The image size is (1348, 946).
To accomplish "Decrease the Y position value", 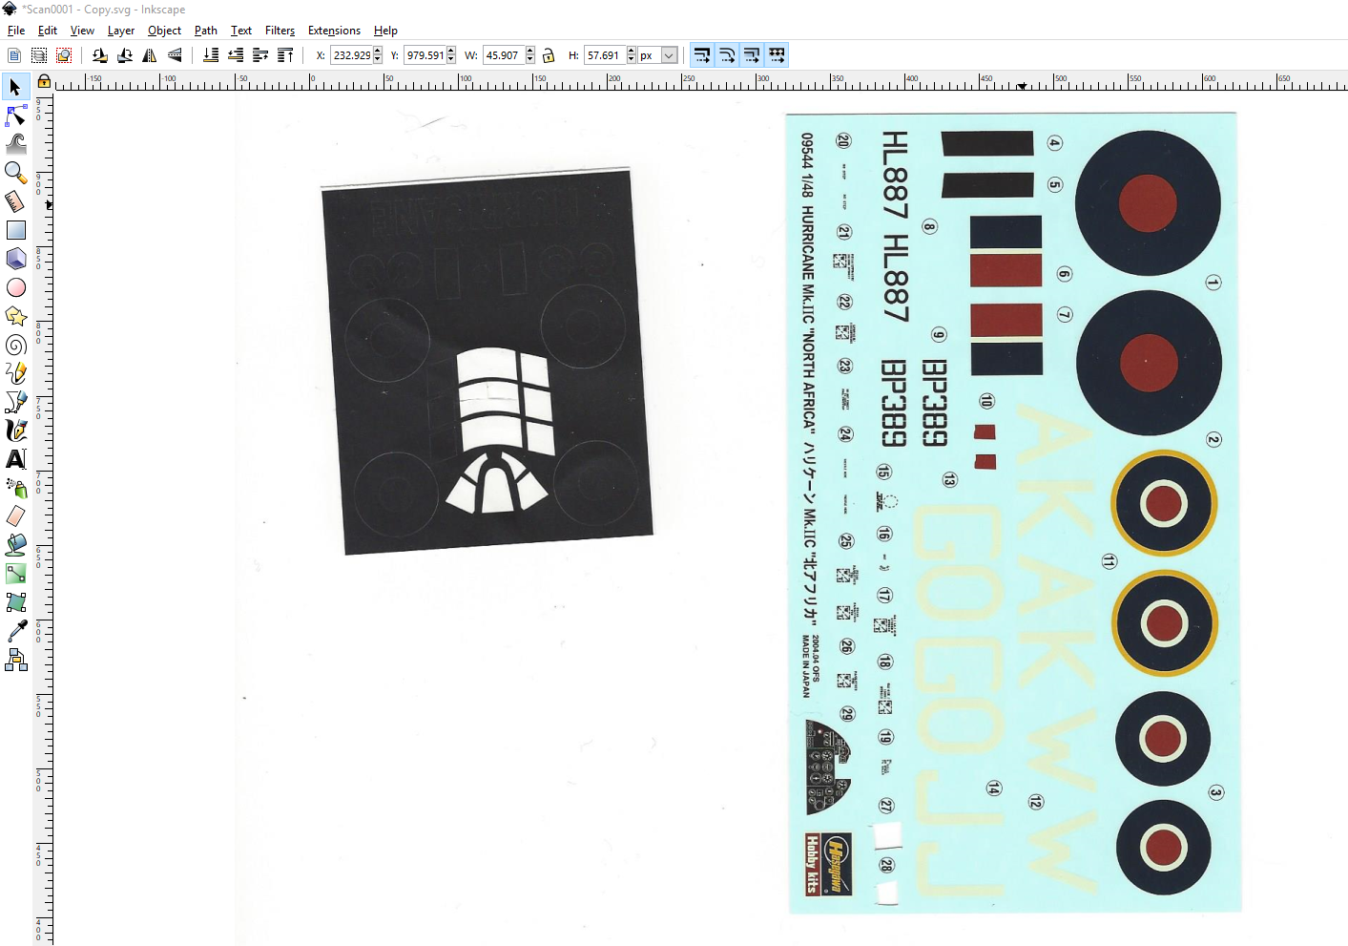I will click(x=451, y=59).
